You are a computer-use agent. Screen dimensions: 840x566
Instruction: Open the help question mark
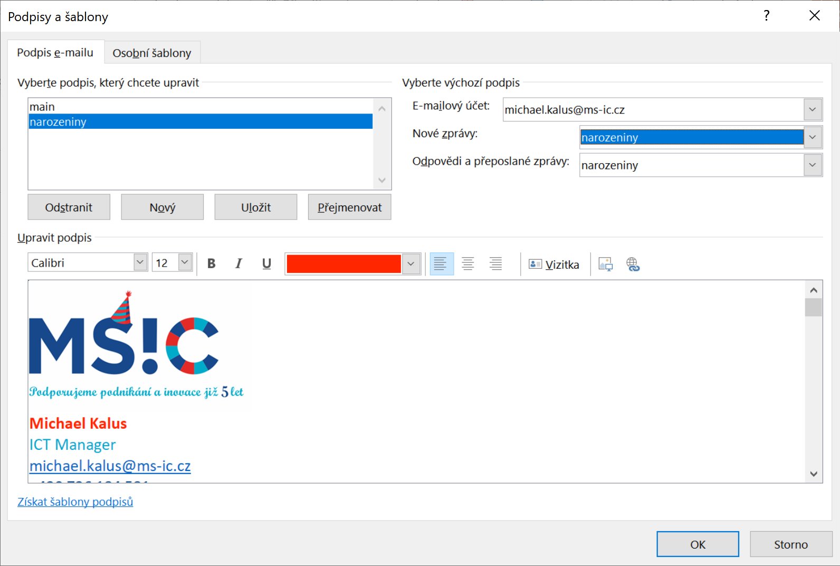click(767, 16)
